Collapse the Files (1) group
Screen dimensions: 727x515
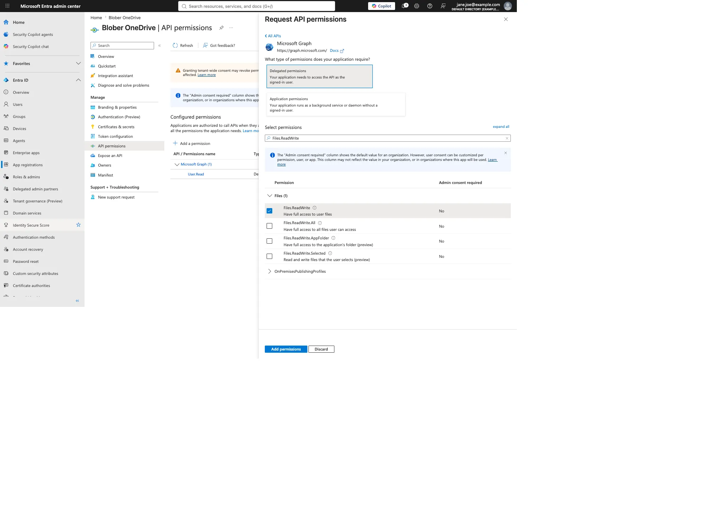click(270, 196)
